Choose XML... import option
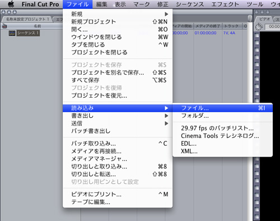This screenshot has height=221, width=280. pos(222,151)
